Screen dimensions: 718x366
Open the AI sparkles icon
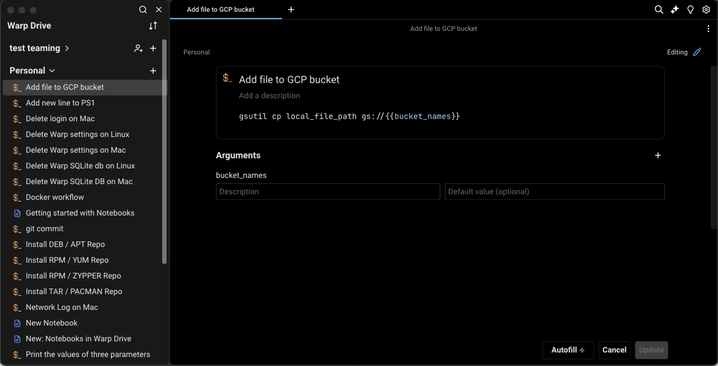click(674, 10)
